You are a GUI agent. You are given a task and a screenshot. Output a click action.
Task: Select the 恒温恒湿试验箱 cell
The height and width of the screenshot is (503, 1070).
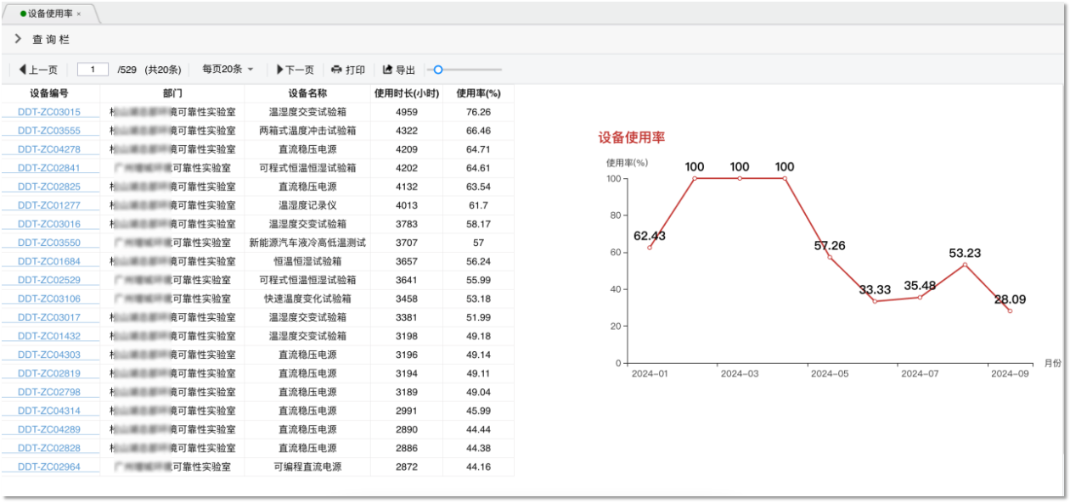pos(307,261)
